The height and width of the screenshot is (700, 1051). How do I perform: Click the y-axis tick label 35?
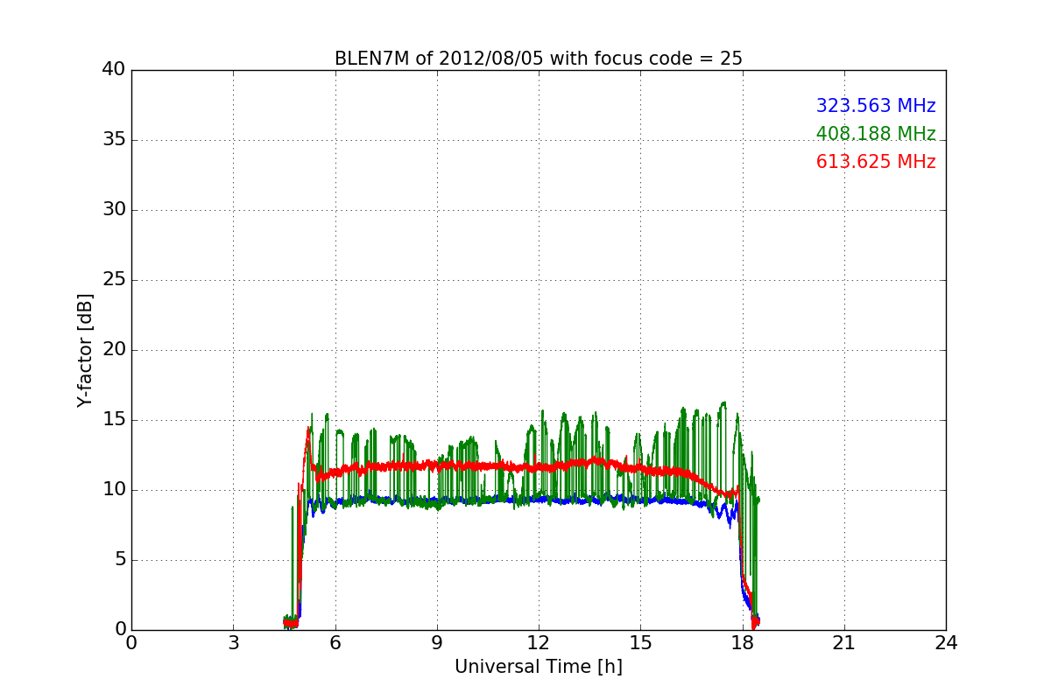[x=114, y=140]
